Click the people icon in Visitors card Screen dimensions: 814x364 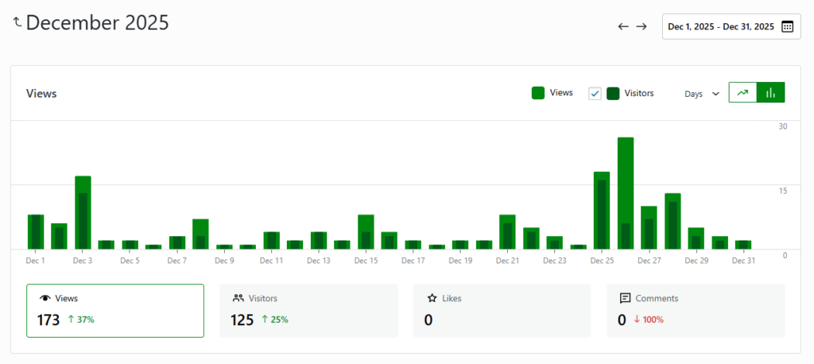pyautogui.click(x=238, y=298)
